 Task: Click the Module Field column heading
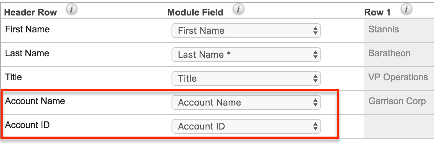click(x=195, y=12)
